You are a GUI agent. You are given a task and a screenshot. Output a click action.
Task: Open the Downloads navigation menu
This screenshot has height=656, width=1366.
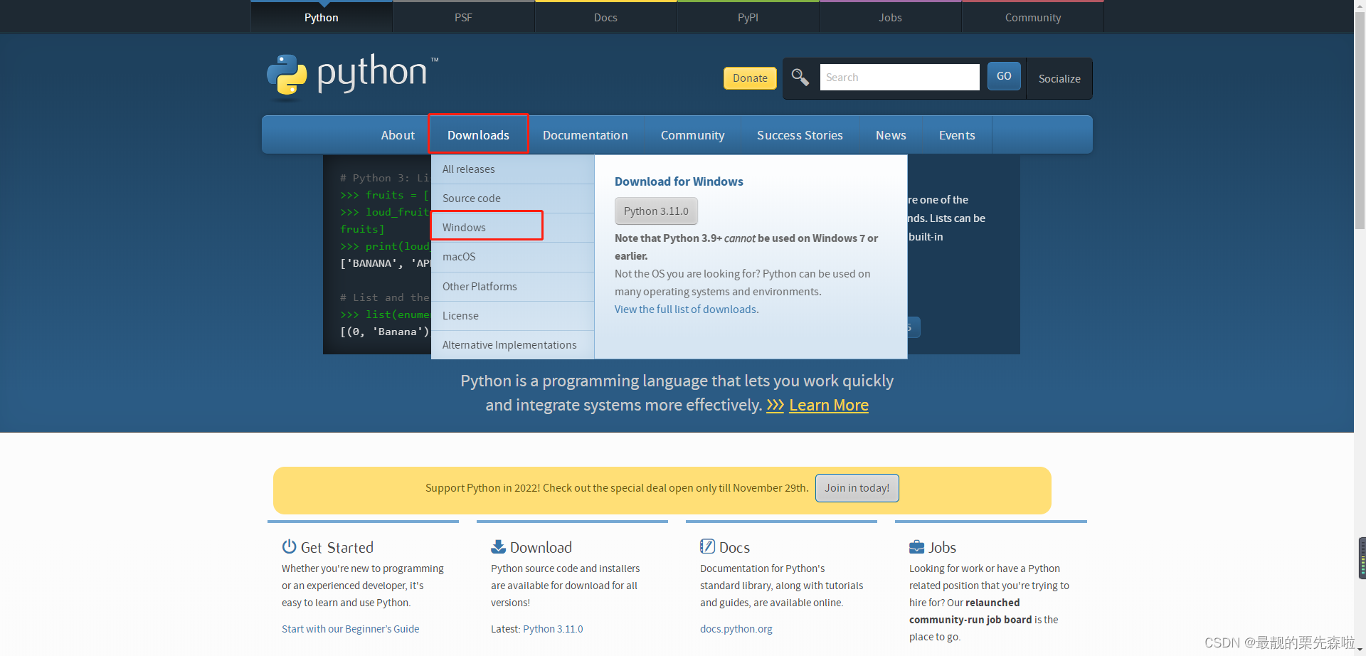478,135
